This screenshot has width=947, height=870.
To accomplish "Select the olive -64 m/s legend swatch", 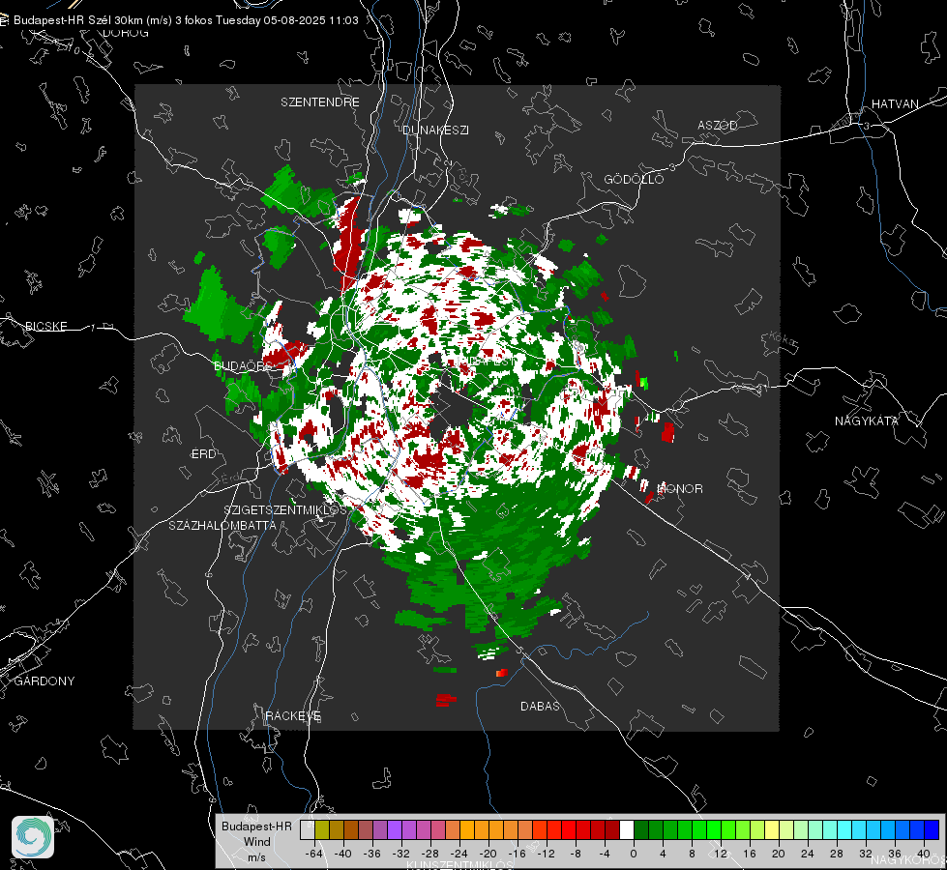I will (322, 830).
